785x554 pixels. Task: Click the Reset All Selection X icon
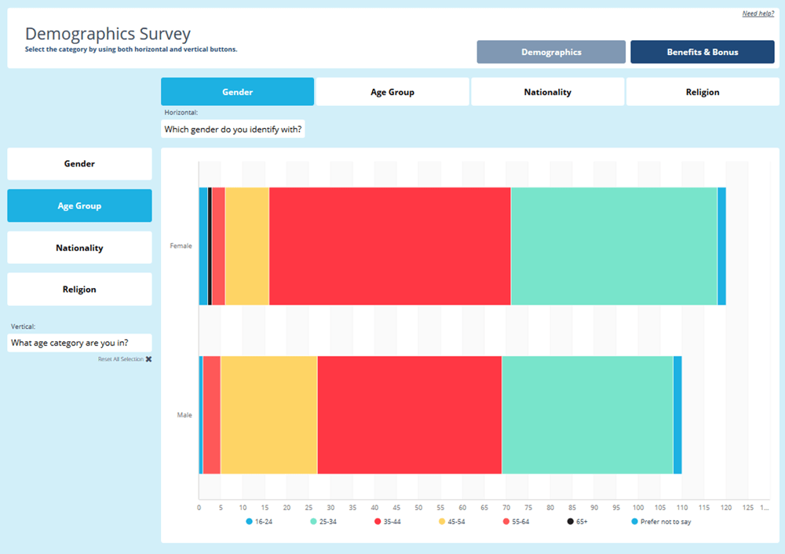tap(148, 359)
